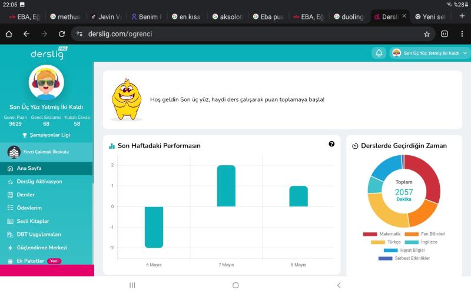
Task: Expand the user profile dropdown
Action: tap(430, 53)
